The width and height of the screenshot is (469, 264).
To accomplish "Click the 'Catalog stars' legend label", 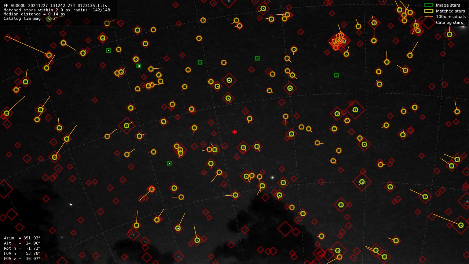I will coord(449,22).
